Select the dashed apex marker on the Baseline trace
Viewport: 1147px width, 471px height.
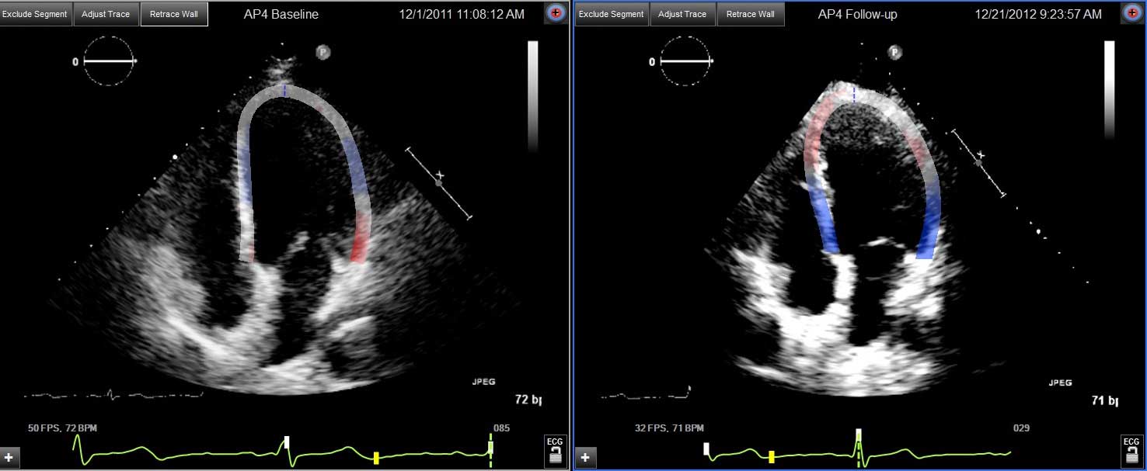pos(284,91)
